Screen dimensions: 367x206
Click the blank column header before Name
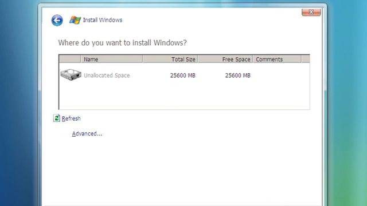point(70,59)
